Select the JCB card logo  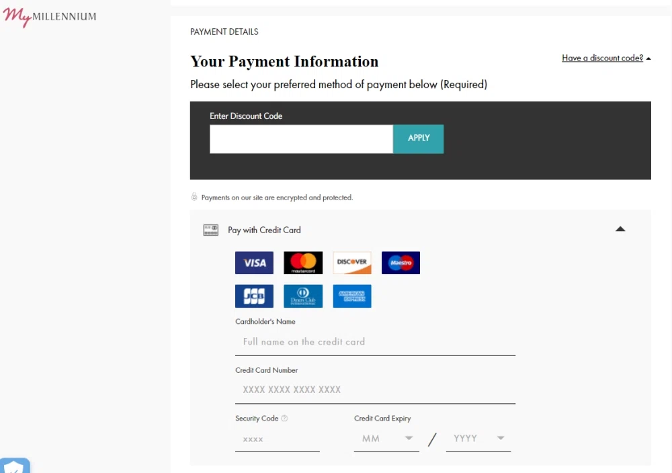click(254, 296)
